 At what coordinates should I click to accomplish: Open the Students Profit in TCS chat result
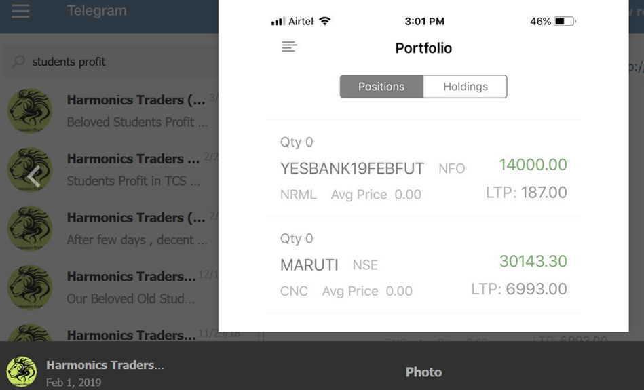click(109, 170)
